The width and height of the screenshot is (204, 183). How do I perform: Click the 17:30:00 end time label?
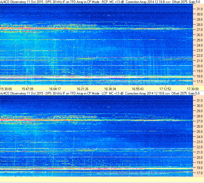(x=193, y=89)
